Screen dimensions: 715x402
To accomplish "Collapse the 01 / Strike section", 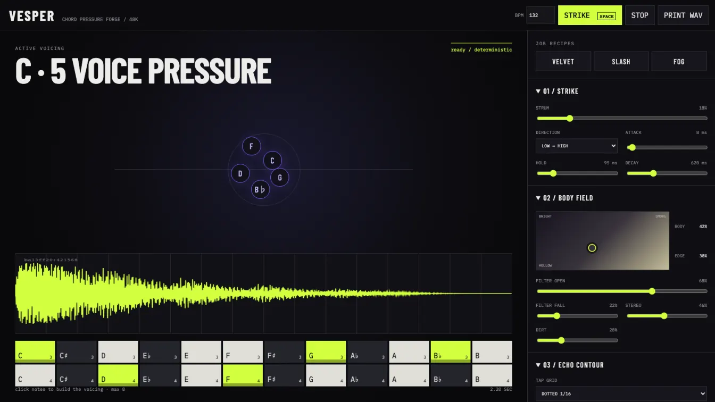I will [x=557, y=91].
